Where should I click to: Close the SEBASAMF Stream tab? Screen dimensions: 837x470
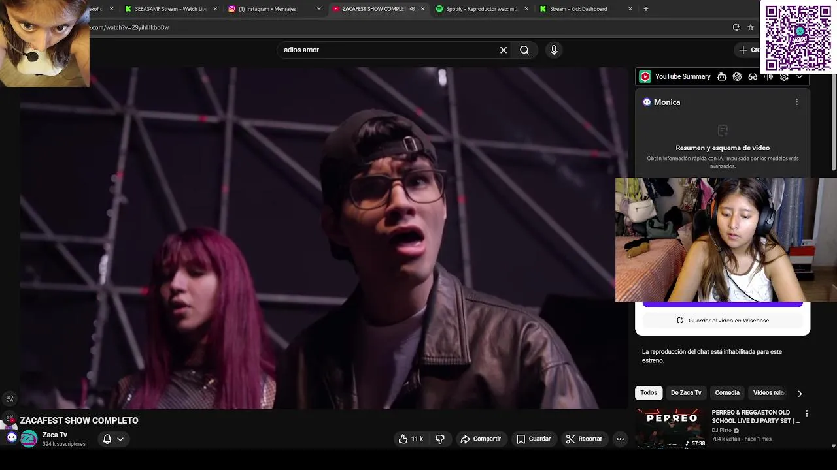tap(215, 9)
